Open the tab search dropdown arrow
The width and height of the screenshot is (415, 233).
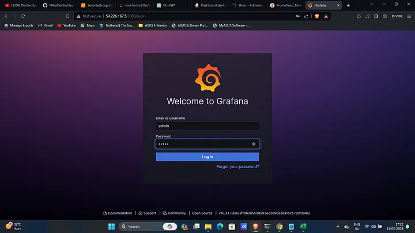(x=371, y=4)
